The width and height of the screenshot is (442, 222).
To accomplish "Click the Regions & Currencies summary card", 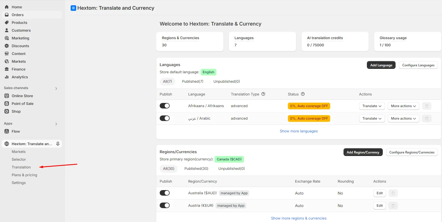I will click(190, 42).
